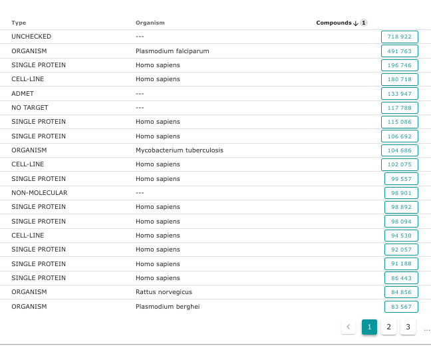Open the 718 922 compounds link
Screen dimensions: 431x346
coord(399,37)
